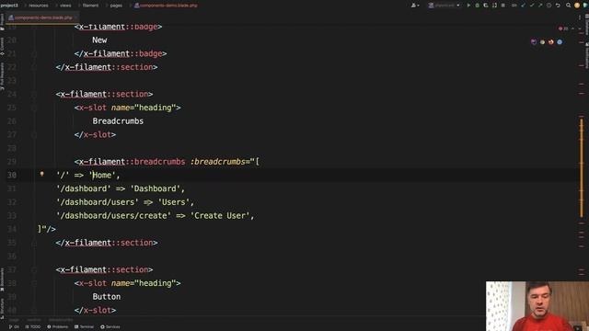The width and height of the screenshot is (589, 331).
Task: Open the run configuration dropdown
Action: 444,6
